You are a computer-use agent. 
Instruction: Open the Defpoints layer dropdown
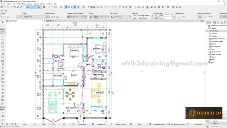[33, 17]
